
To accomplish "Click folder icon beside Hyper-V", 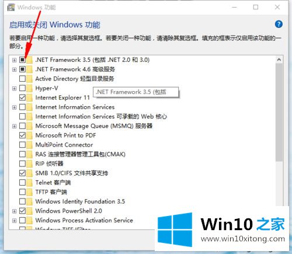I will click(29, 88).
